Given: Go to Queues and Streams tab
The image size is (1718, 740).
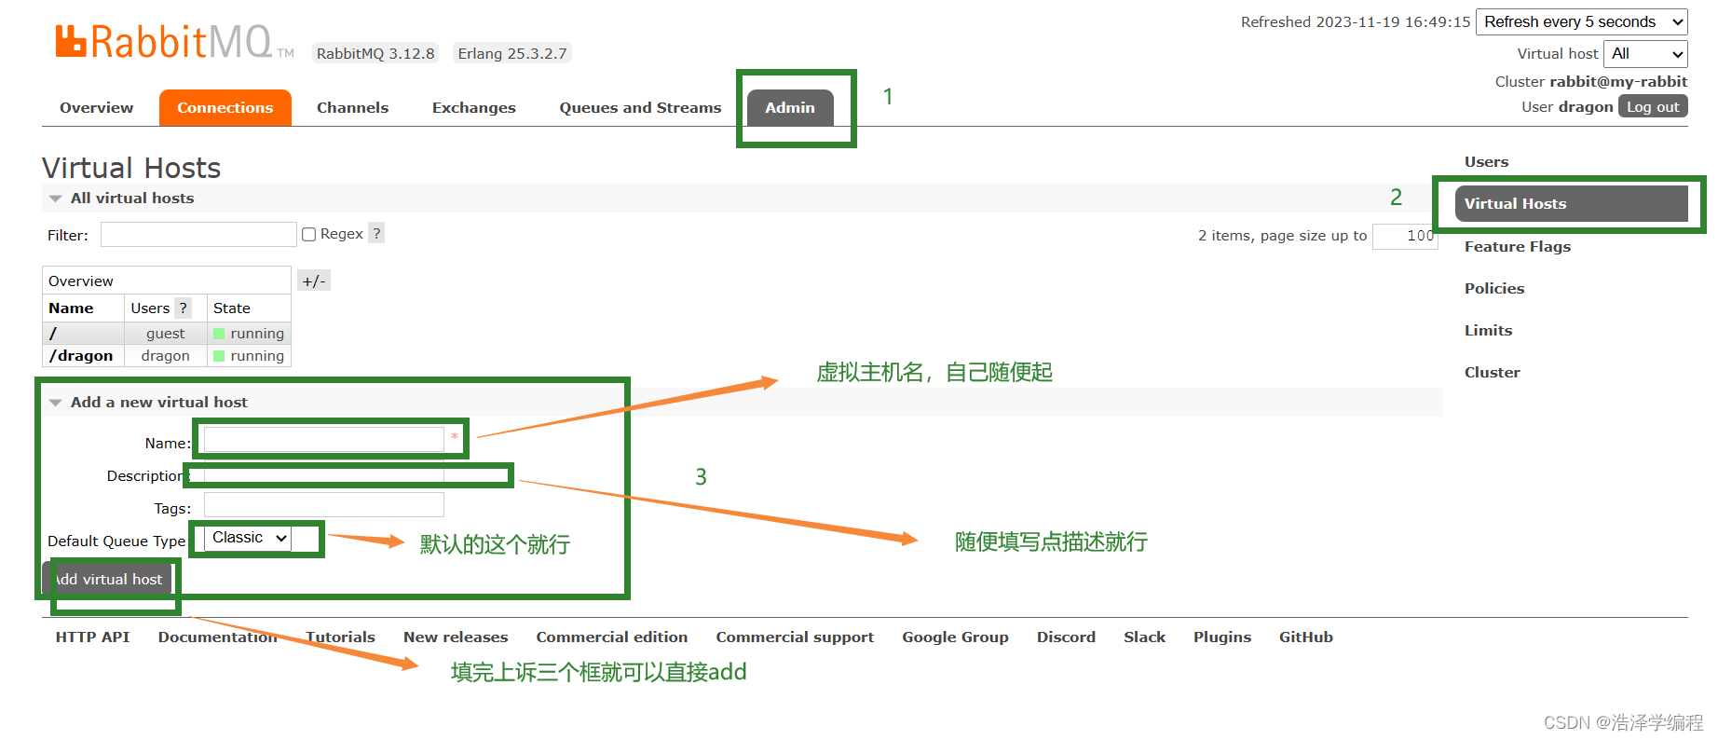Looking at the screenshot, I should click(x=640, y=108).
